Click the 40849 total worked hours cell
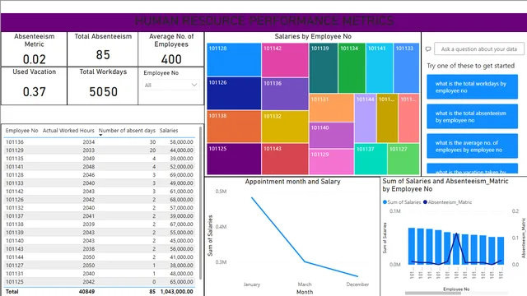This screenshot has width=527, height=296. (x=86, y=292)
